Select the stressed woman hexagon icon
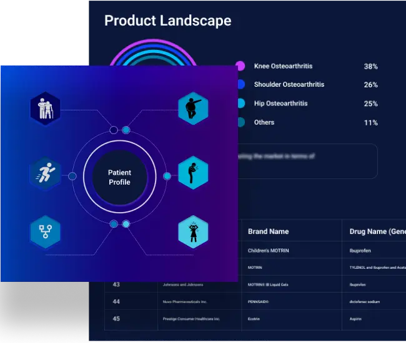406x343 pixels. pyautogui.click(x=193, y=231)
